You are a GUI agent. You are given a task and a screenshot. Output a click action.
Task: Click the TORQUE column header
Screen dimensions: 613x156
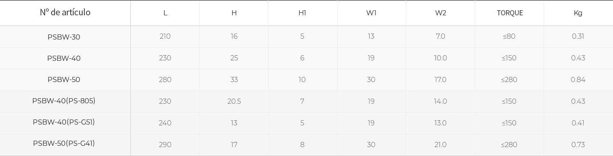510,13
